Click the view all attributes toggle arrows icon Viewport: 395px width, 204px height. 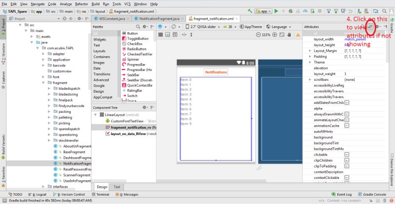370,27
